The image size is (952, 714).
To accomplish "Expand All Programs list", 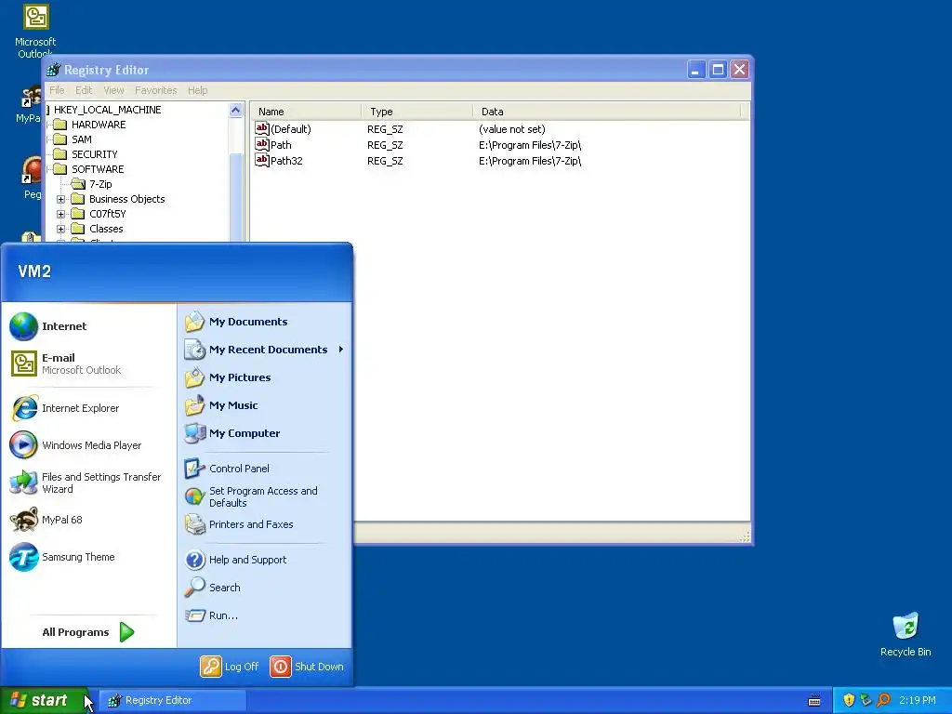I will point(88,632).
